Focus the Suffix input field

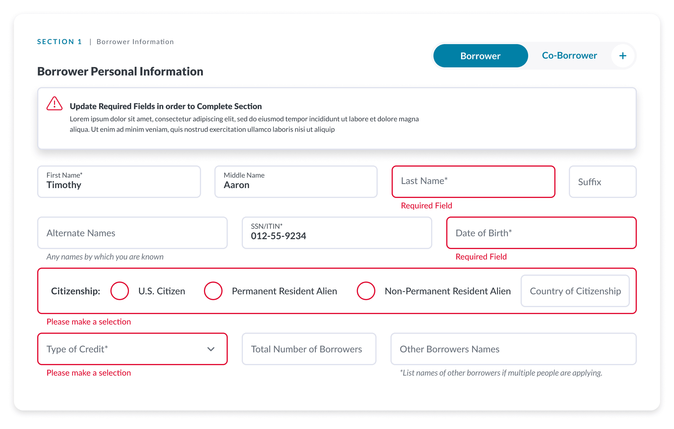tap(602, 182)
